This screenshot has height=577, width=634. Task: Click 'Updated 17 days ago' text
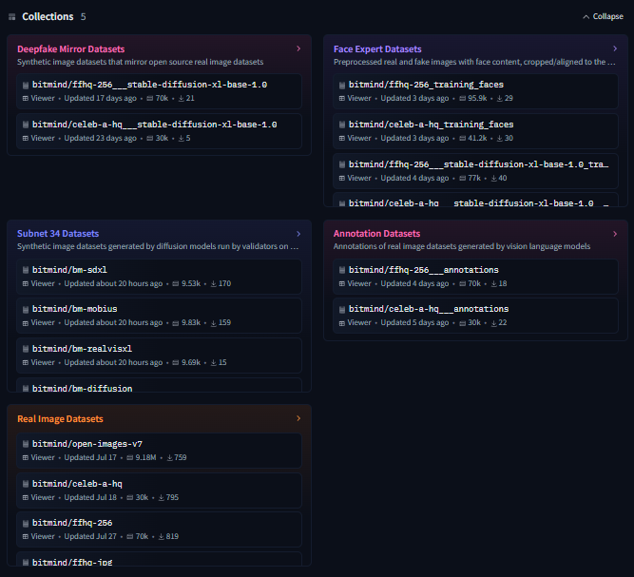click(100, 98)
